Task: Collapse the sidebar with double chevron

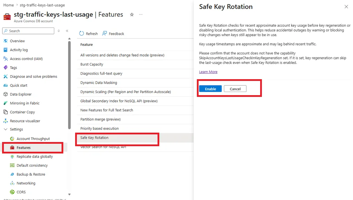Action: [67, 31]
